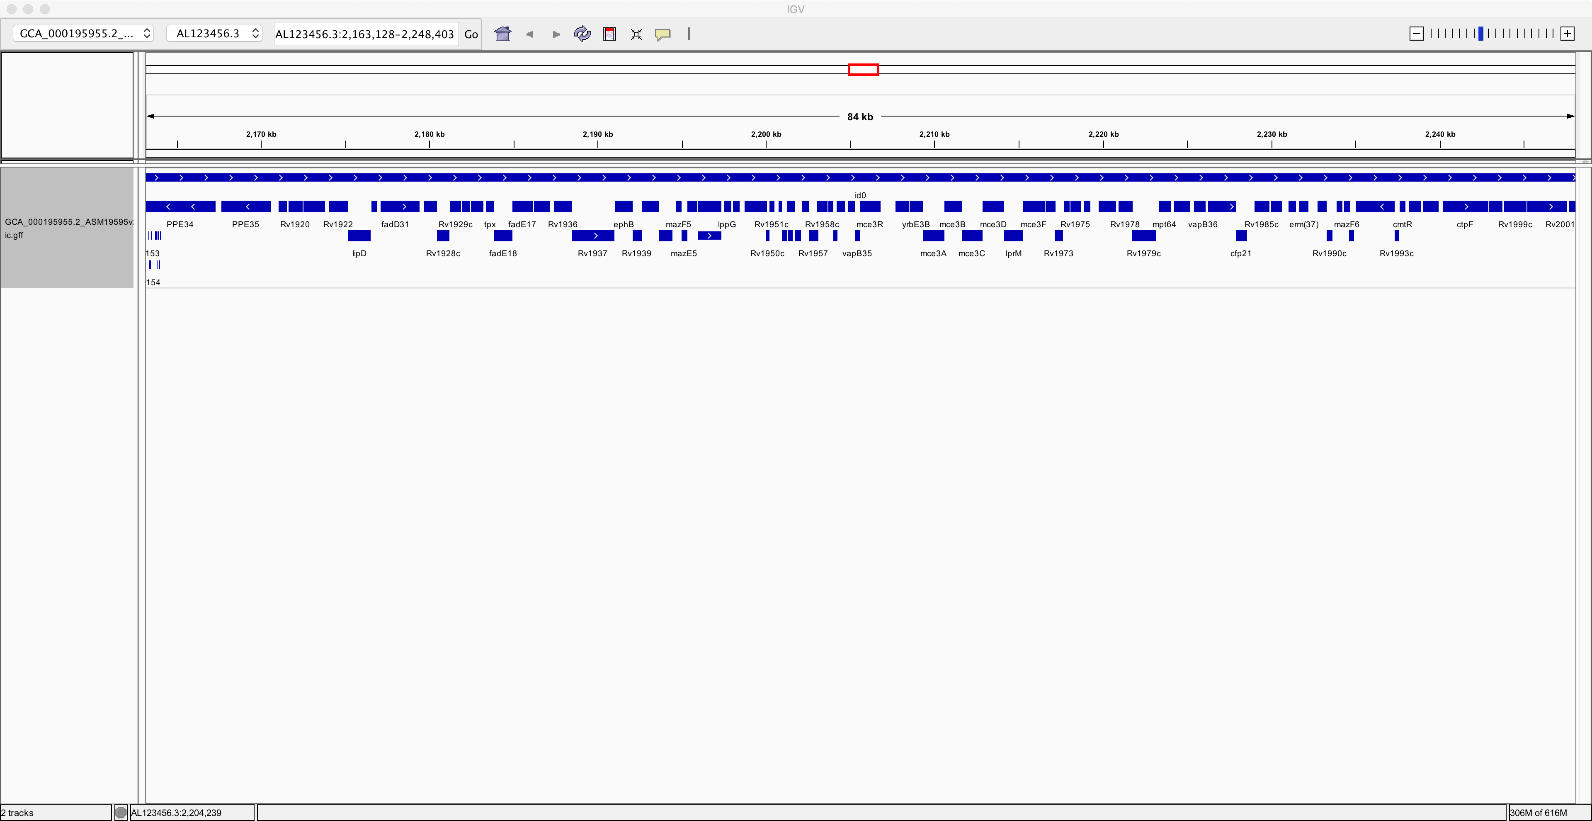Click the memory usage indicator 306M of 616M
The height and width of the screenshot is (821, 1592).
point(1538,813)
